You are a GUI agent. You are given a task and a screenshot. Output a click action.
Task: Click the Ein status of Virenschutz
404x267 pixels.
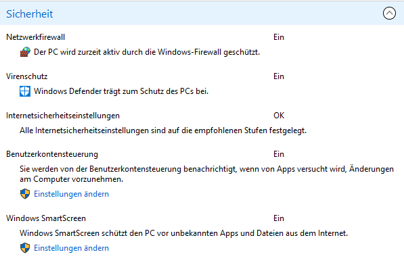[x=279, y=76]
